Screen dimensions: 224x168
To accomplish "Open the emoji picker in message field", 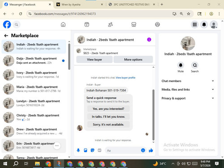I will coord(143,150).
